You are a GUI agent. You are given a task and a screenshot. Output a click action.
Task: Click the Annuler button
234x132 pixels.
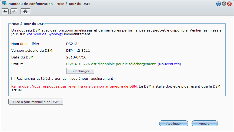coord(205,124)
